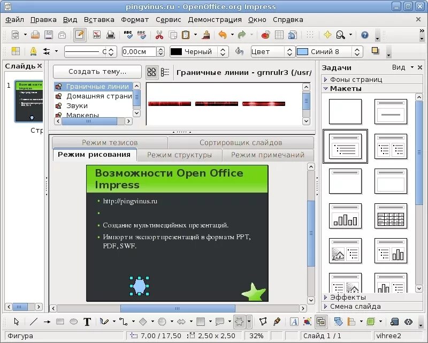
Task: Click the Copy icon
Action: point(172,35)
